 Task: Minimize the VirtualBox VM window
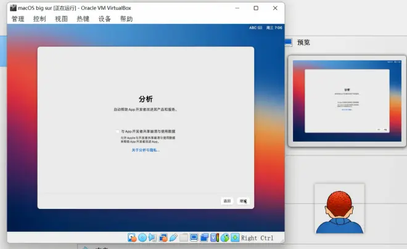click(237, 8)
